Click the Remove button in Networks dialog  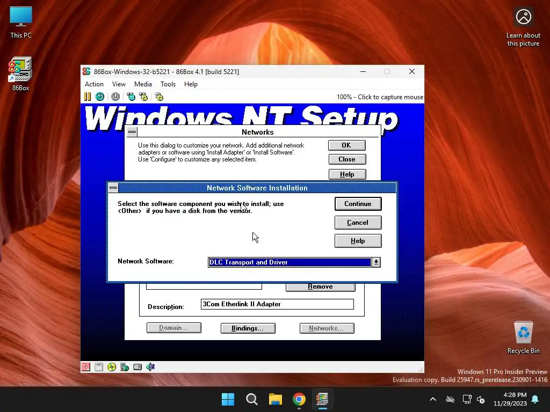(321, 287)
